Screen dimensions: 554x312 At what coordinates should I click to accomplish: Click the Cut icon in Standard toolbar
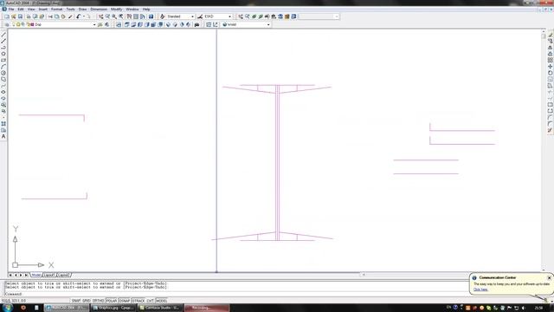pyautogui.click(x=50, y=16)
